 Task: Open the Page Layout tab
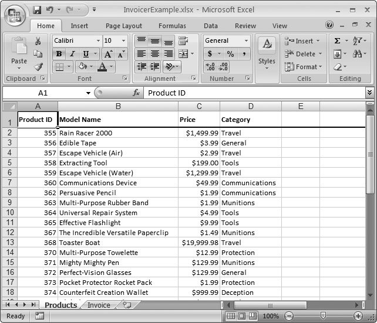point(124,26)
